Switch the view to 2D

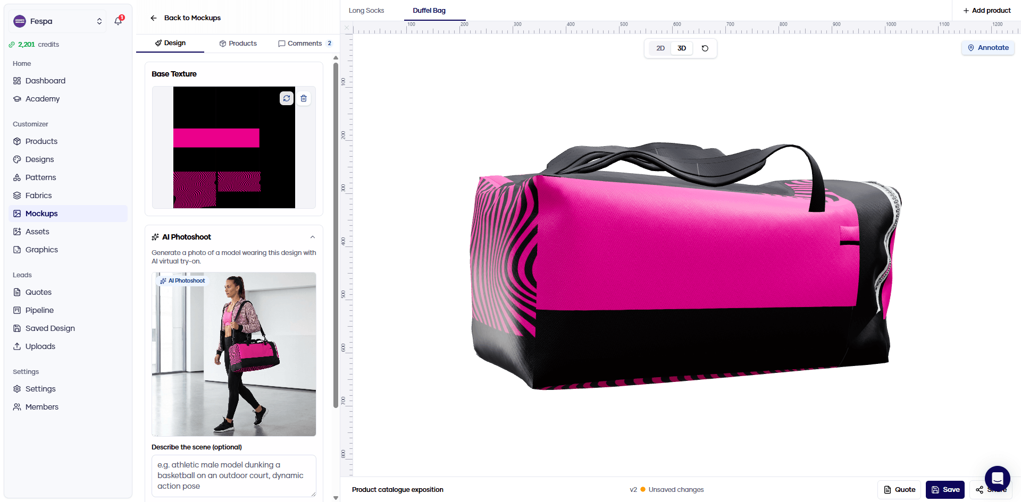coord(660,48)
